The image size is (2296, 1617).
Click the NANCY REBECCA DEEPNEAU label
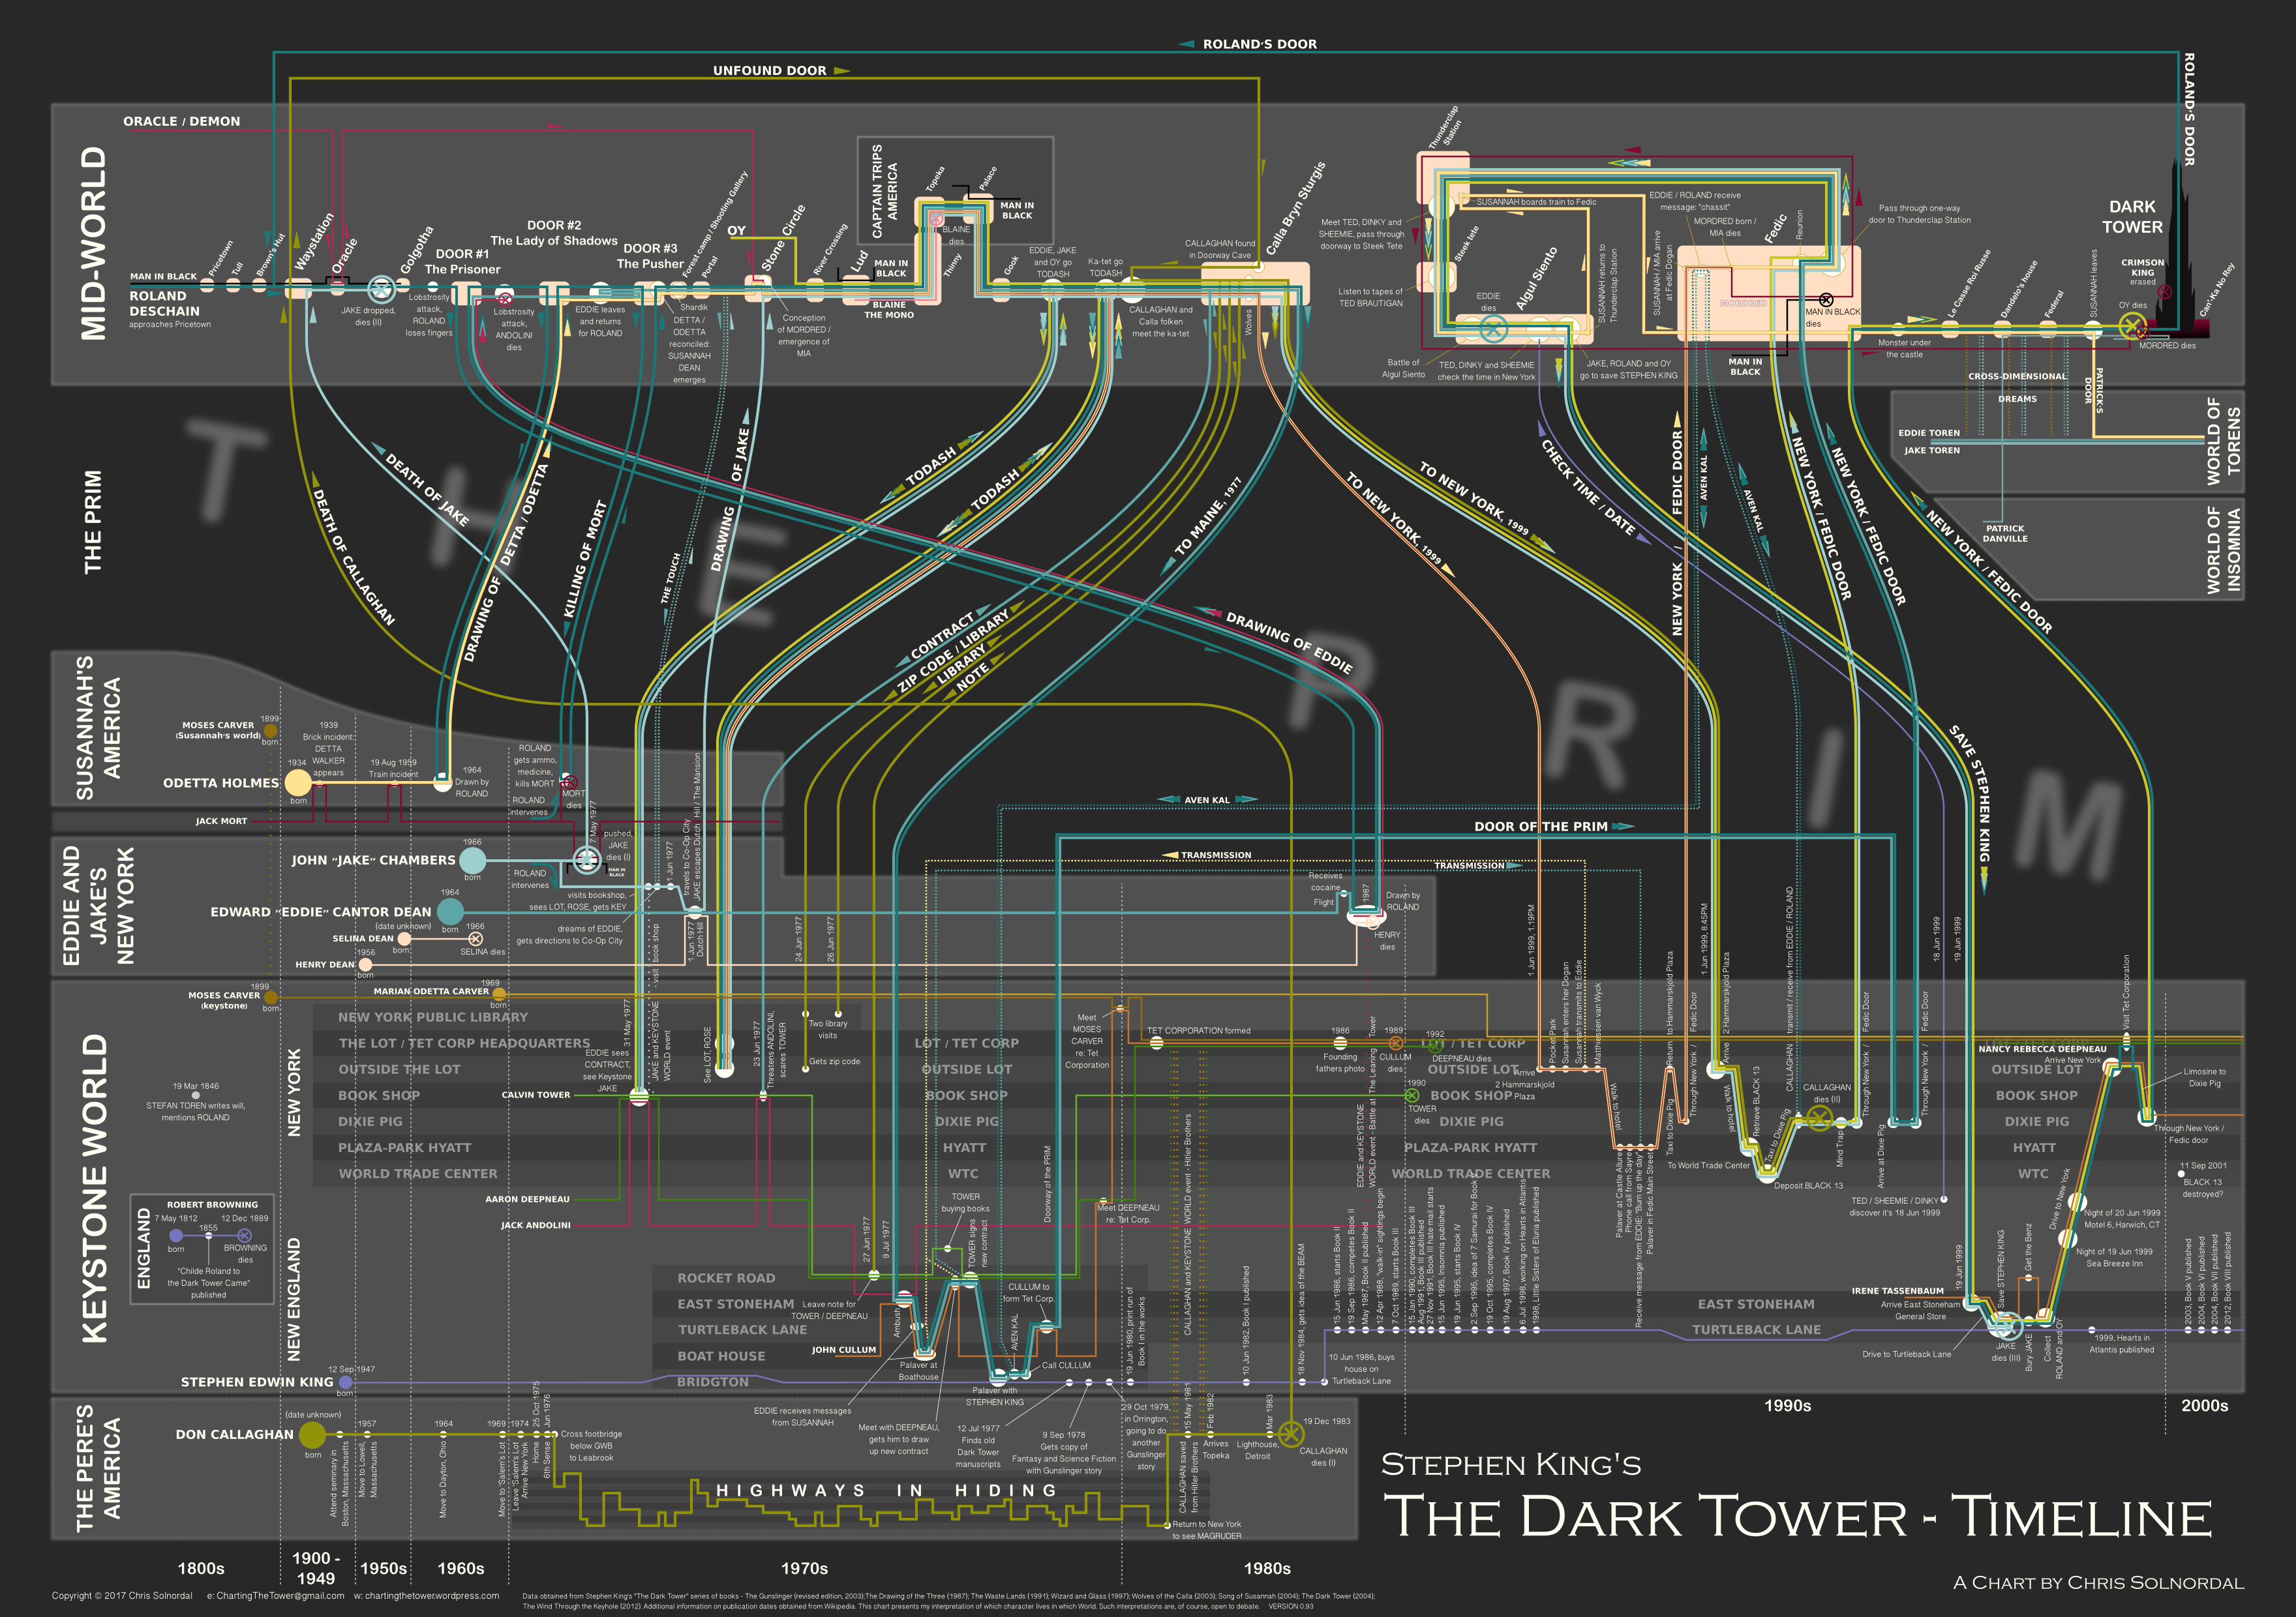pyautogui.click(x=2042, y=1049)
